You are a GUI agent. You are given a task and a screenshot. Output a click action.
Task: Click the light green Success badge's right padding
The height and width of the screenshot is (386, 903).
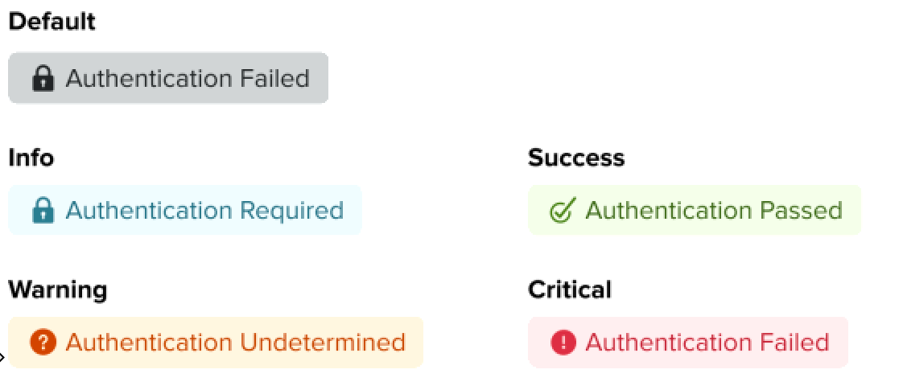[x=852, y=211]
